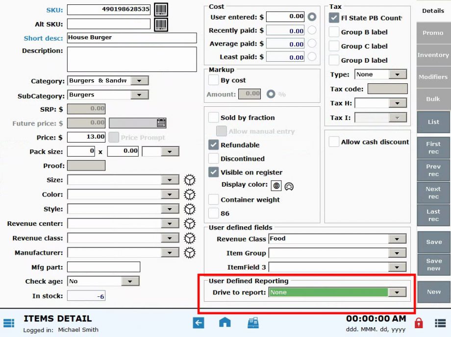This screenshot has width=451, height=337.
Task: Click the Save button
Action: (x=434, y=242)
